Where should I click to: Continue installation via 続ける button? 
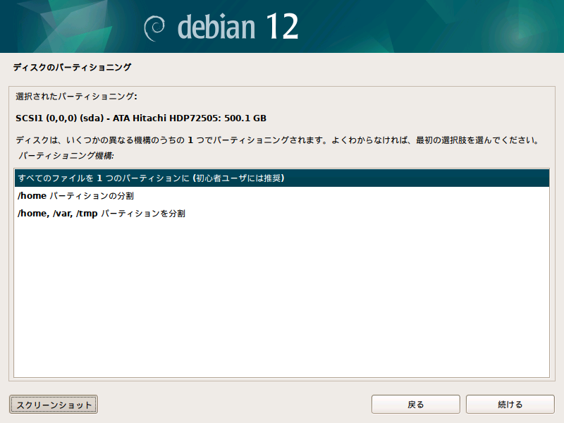pos(510,404)
